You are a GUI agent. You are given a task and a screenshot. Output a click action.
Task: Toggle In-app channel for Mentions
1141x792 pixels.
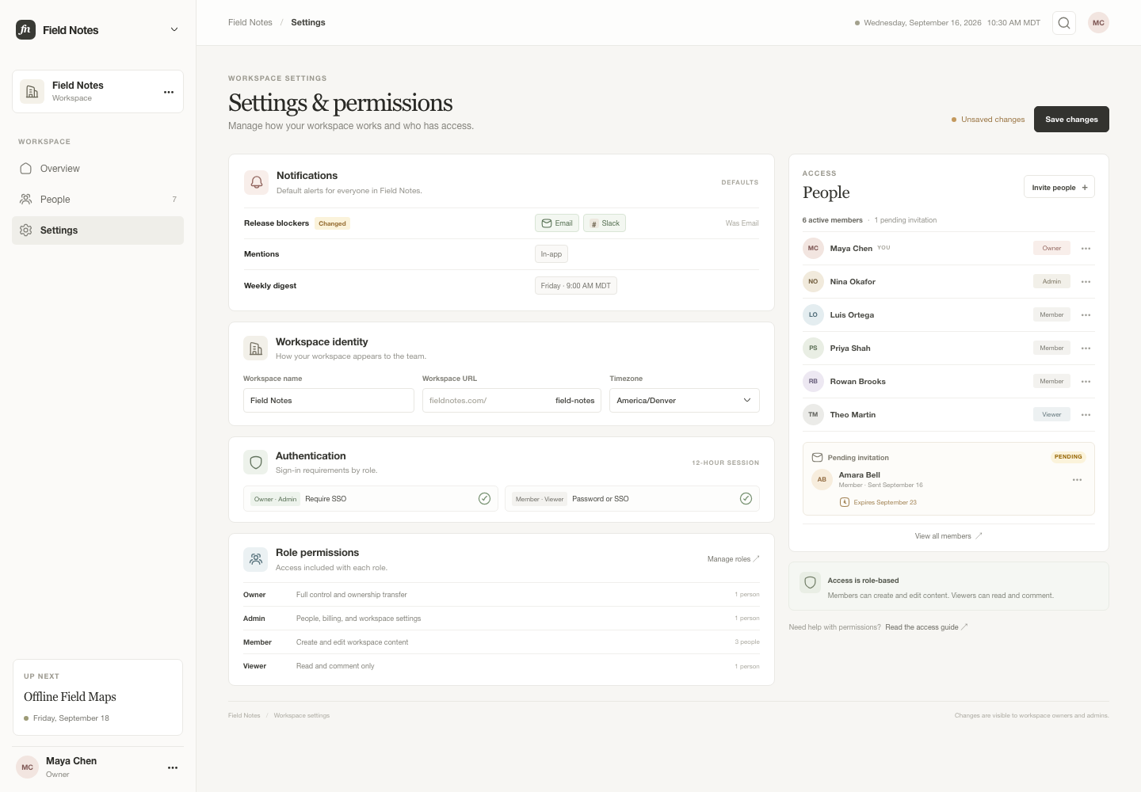(x=551, y=254)
